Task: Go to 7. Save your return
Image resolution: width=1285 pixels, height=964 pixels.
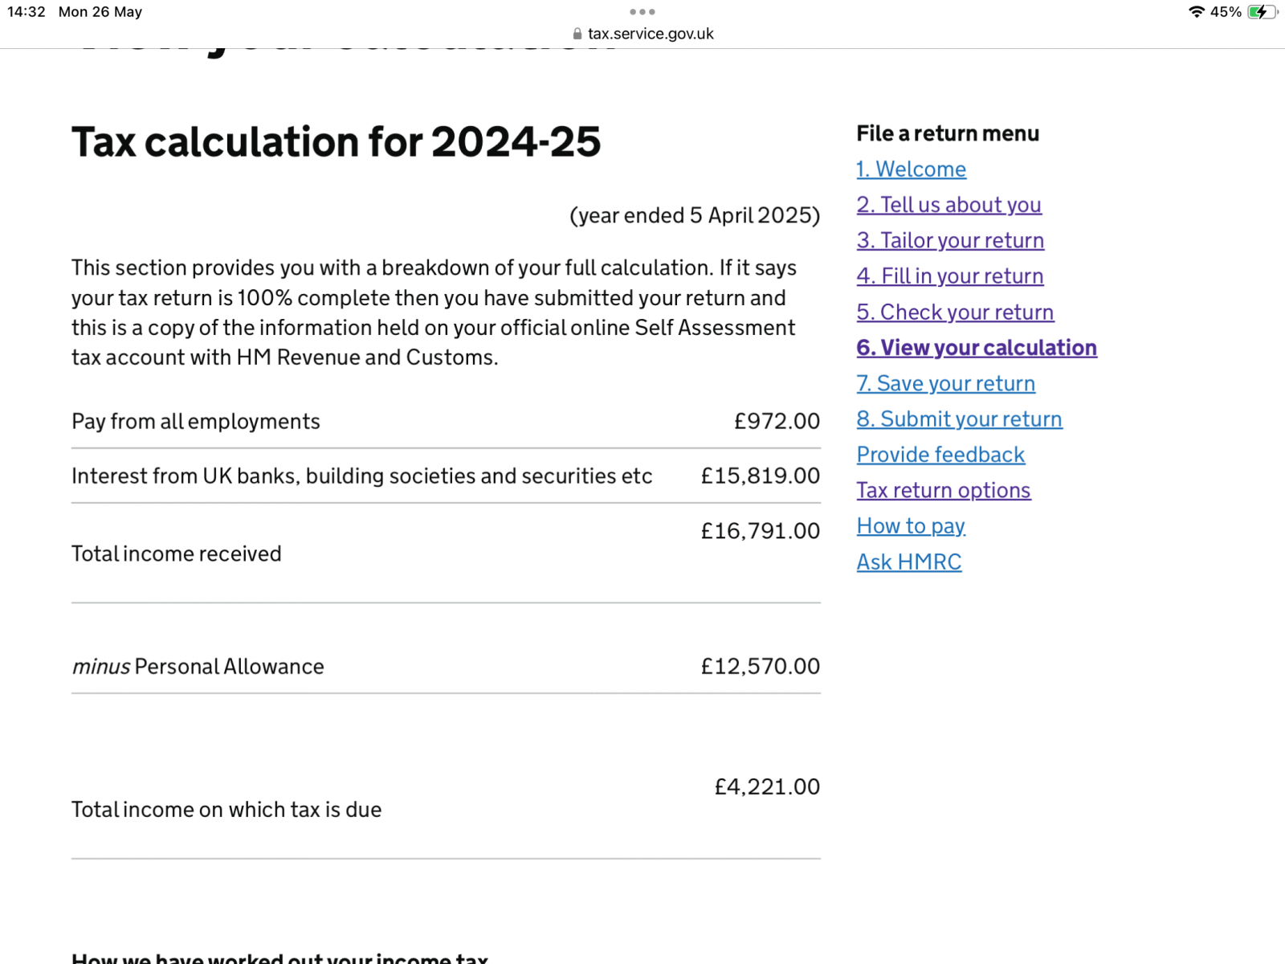Action: (945, 383)
